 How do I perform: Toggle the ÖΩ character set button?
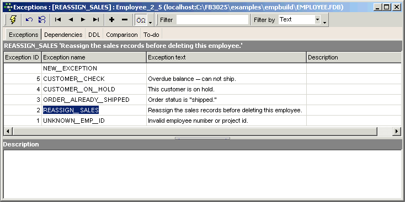pos(141,20)
